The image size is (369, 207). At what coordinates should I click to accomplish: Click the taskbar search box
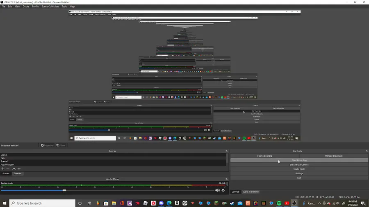tap(42, 203)
